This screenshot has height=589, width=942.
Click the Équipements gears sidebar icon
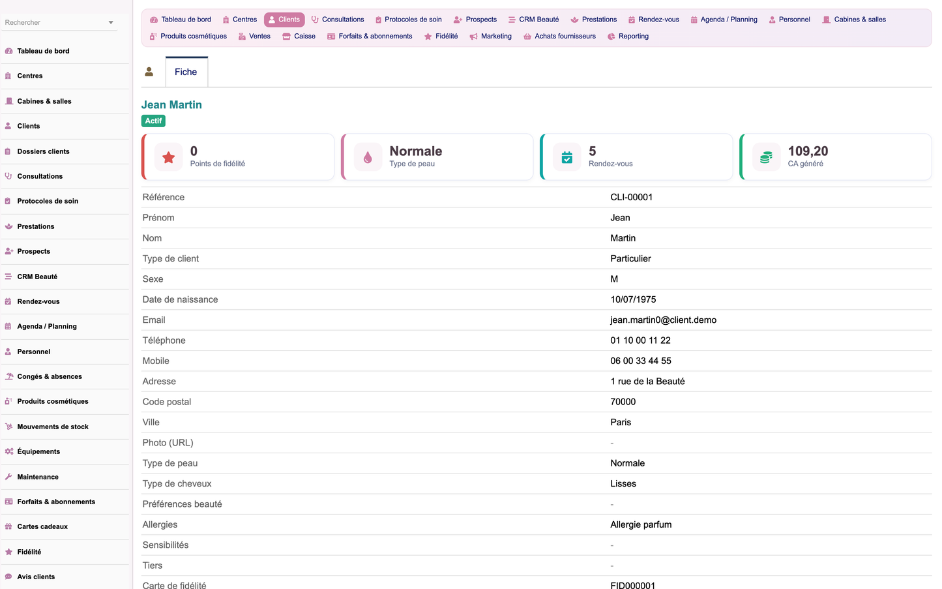click(x=8, y=451)
